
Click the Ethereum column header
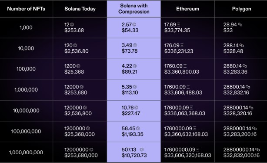pos(187,9)
